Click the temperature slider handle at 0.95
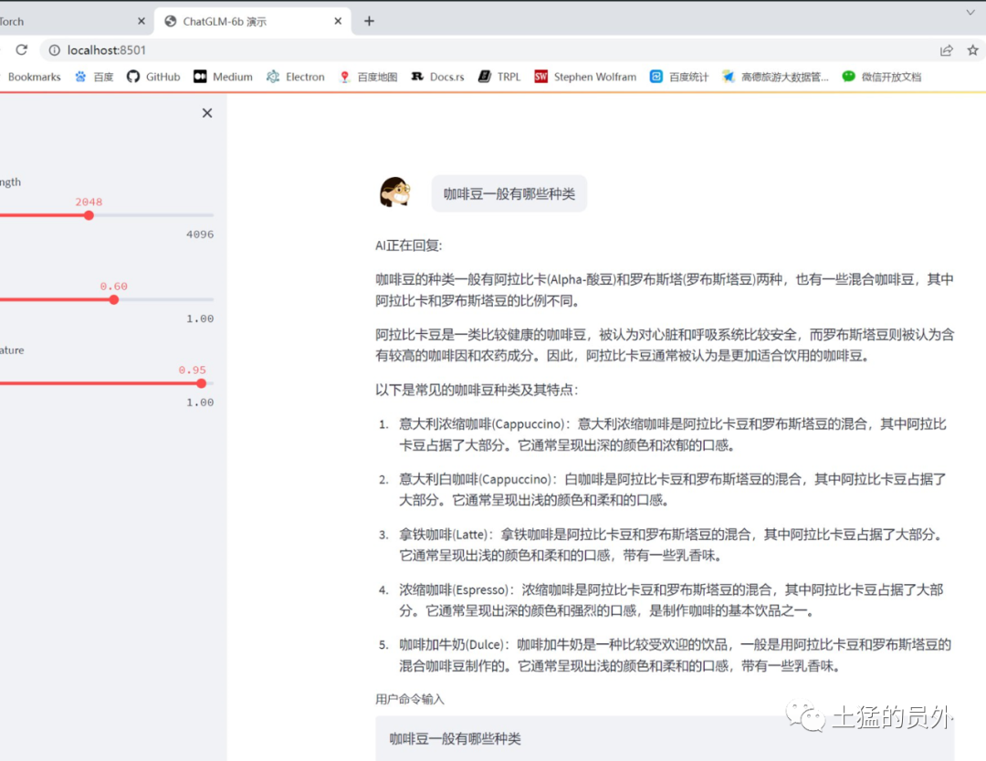Screen dimensions: 986x761 [201, 383]
